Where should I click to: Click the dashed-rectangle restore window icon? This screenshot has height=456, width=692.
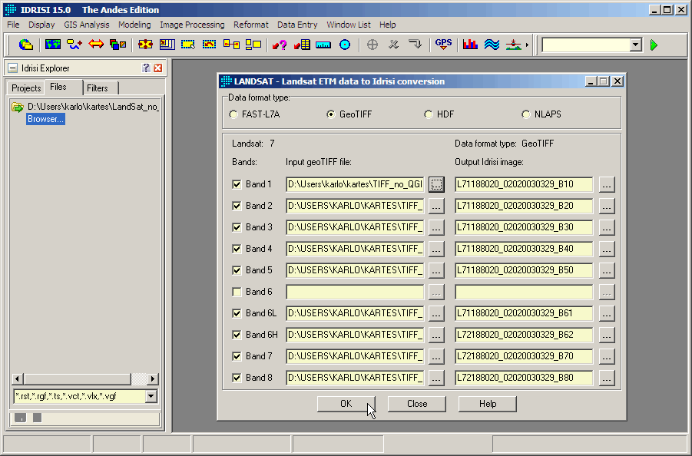pos(209,45)
